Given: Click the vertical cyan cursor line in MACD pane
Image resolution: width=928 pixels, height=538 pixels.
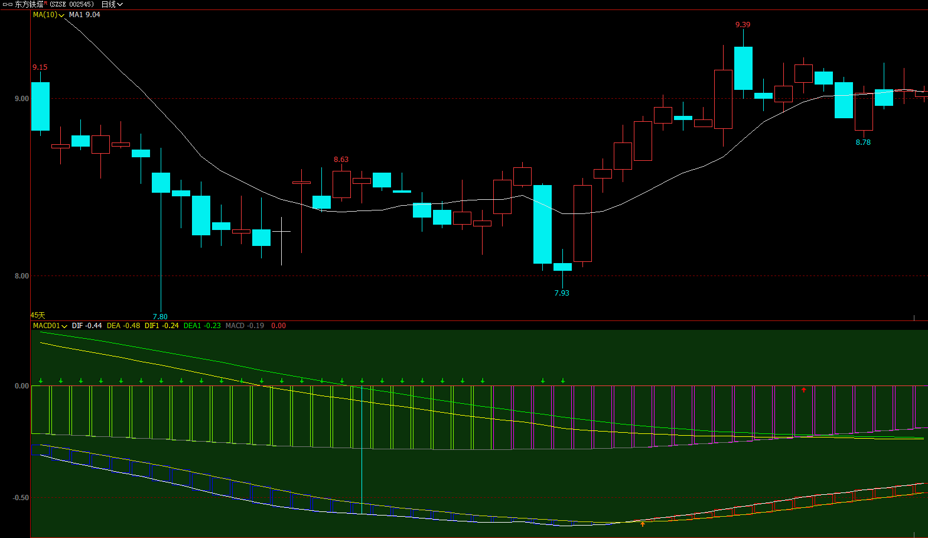Looking at the screenshot, I should (362, 449).
